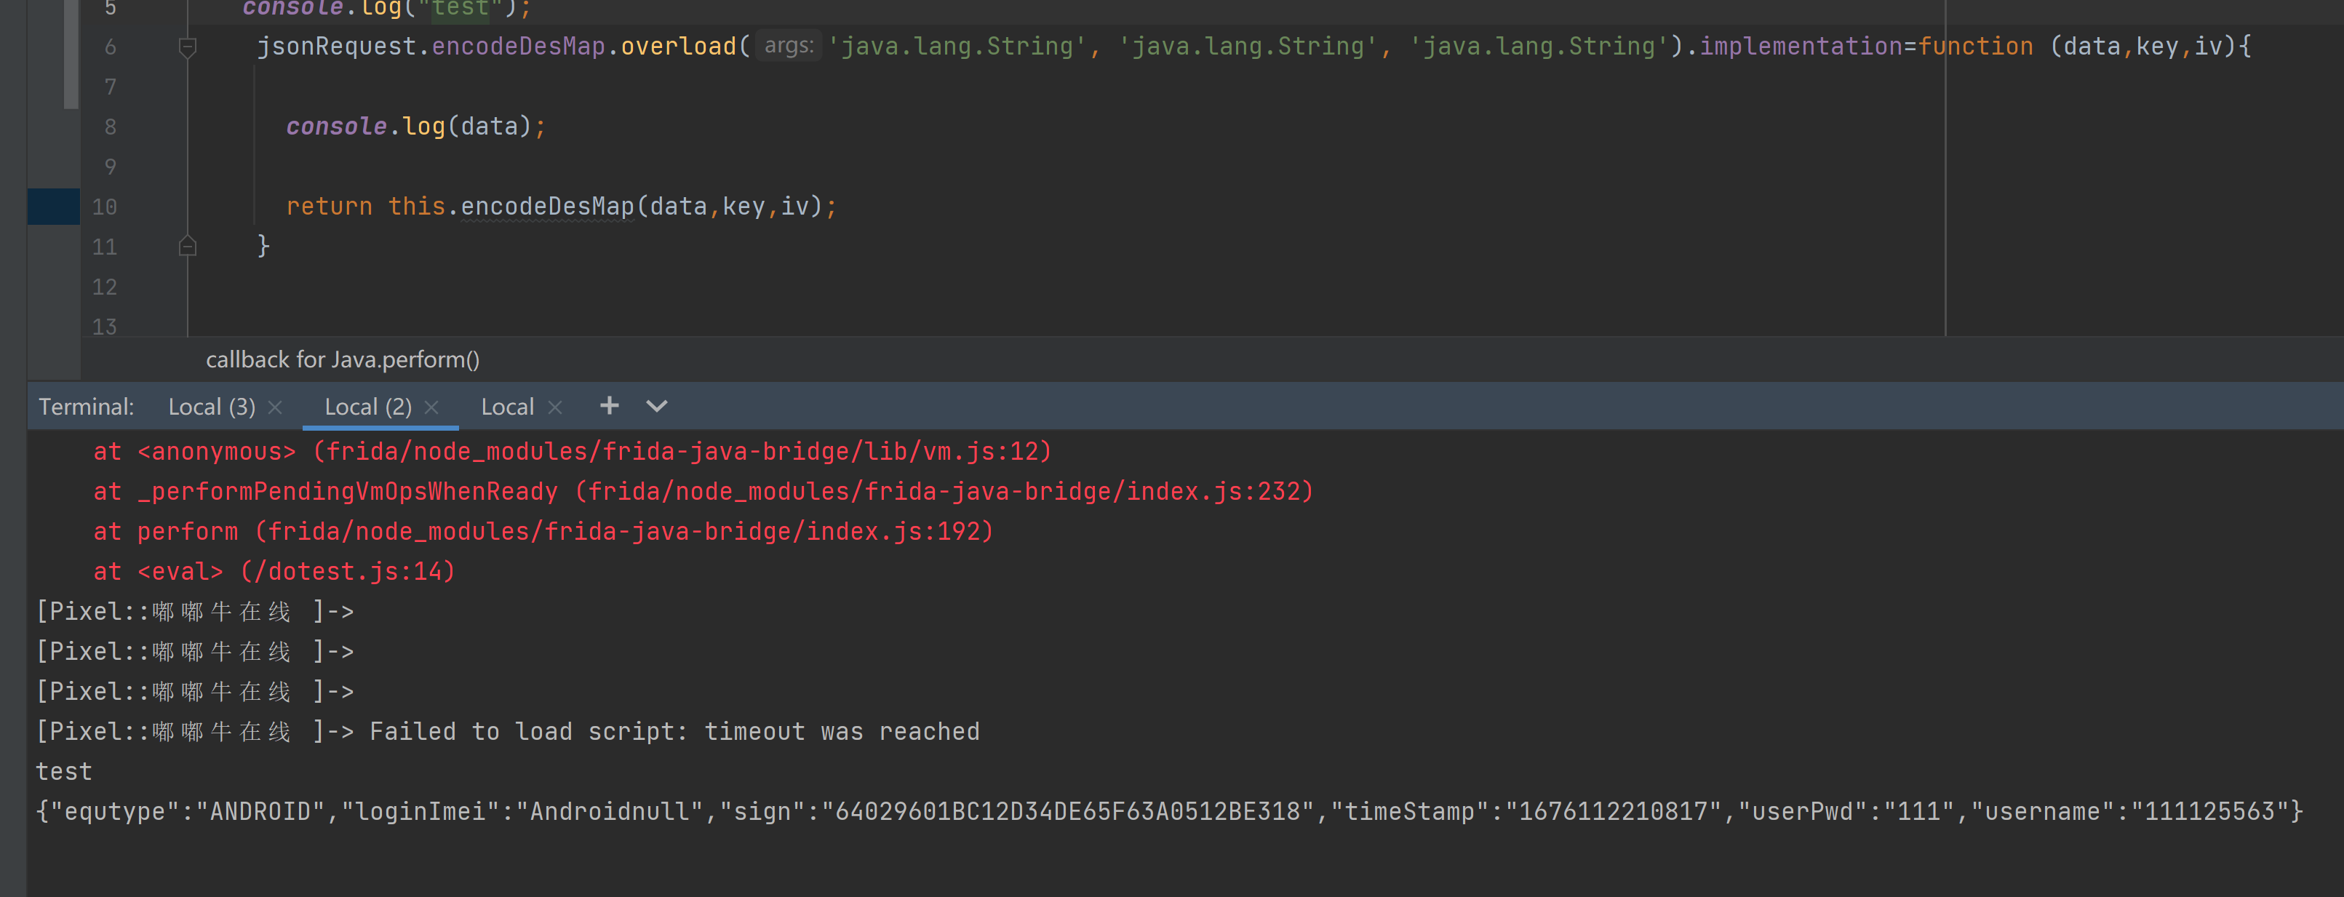This screenshot has width=2344, height=897.
Task: Click the implementation property on line 6
Action: point(1801,47)
